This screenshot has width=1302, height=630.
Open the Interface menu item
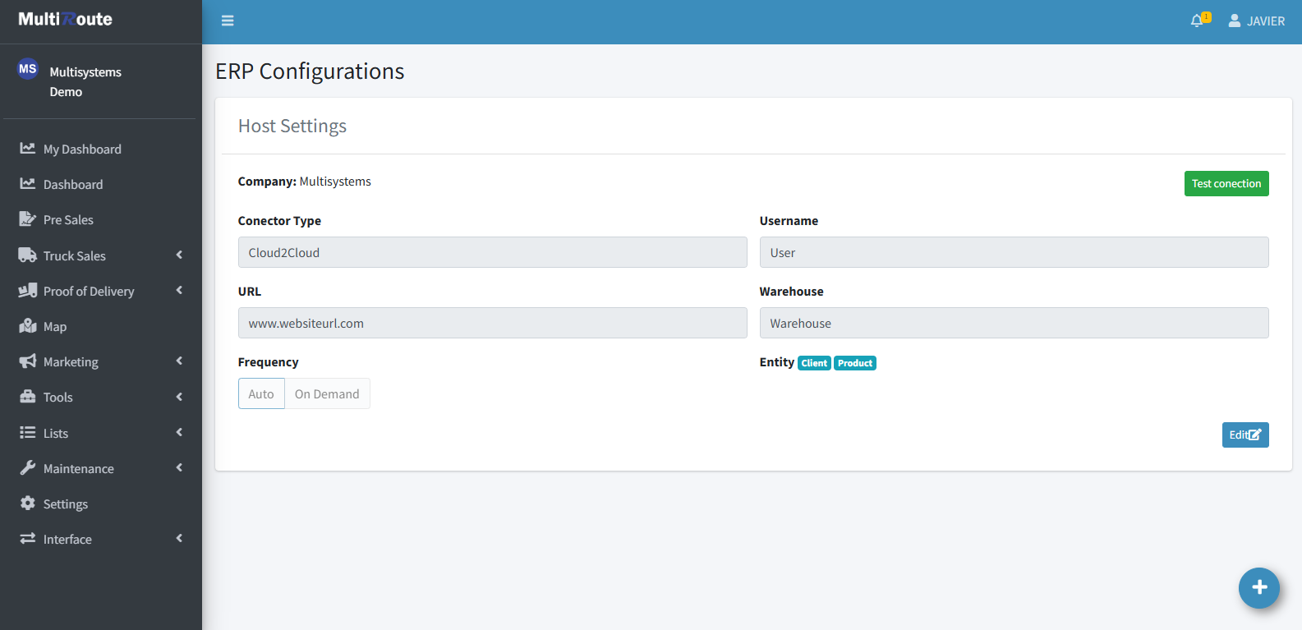[67, 539]
